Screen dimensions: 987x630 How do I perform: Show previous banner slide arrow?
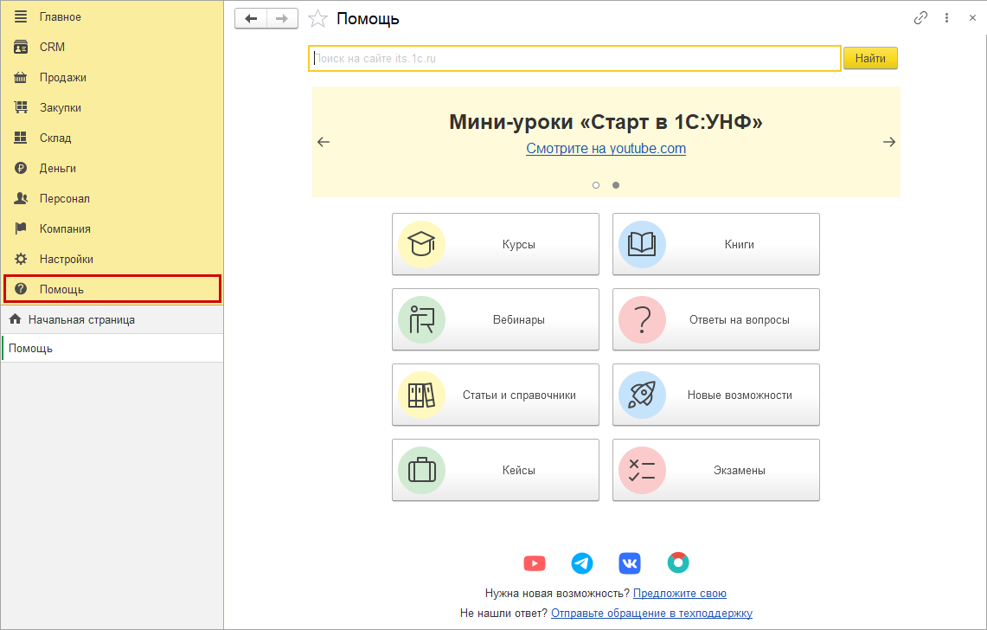pos(324,142)
